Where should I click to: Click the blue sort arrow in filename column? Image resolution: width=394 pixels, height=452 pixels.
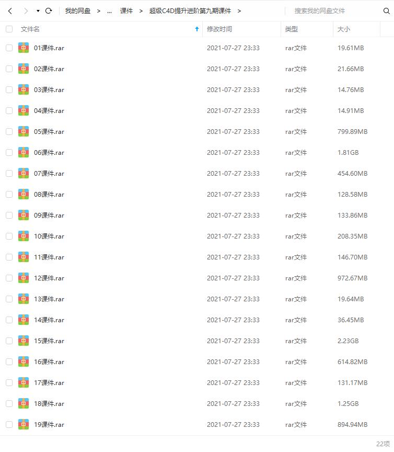tap(197, 29)
